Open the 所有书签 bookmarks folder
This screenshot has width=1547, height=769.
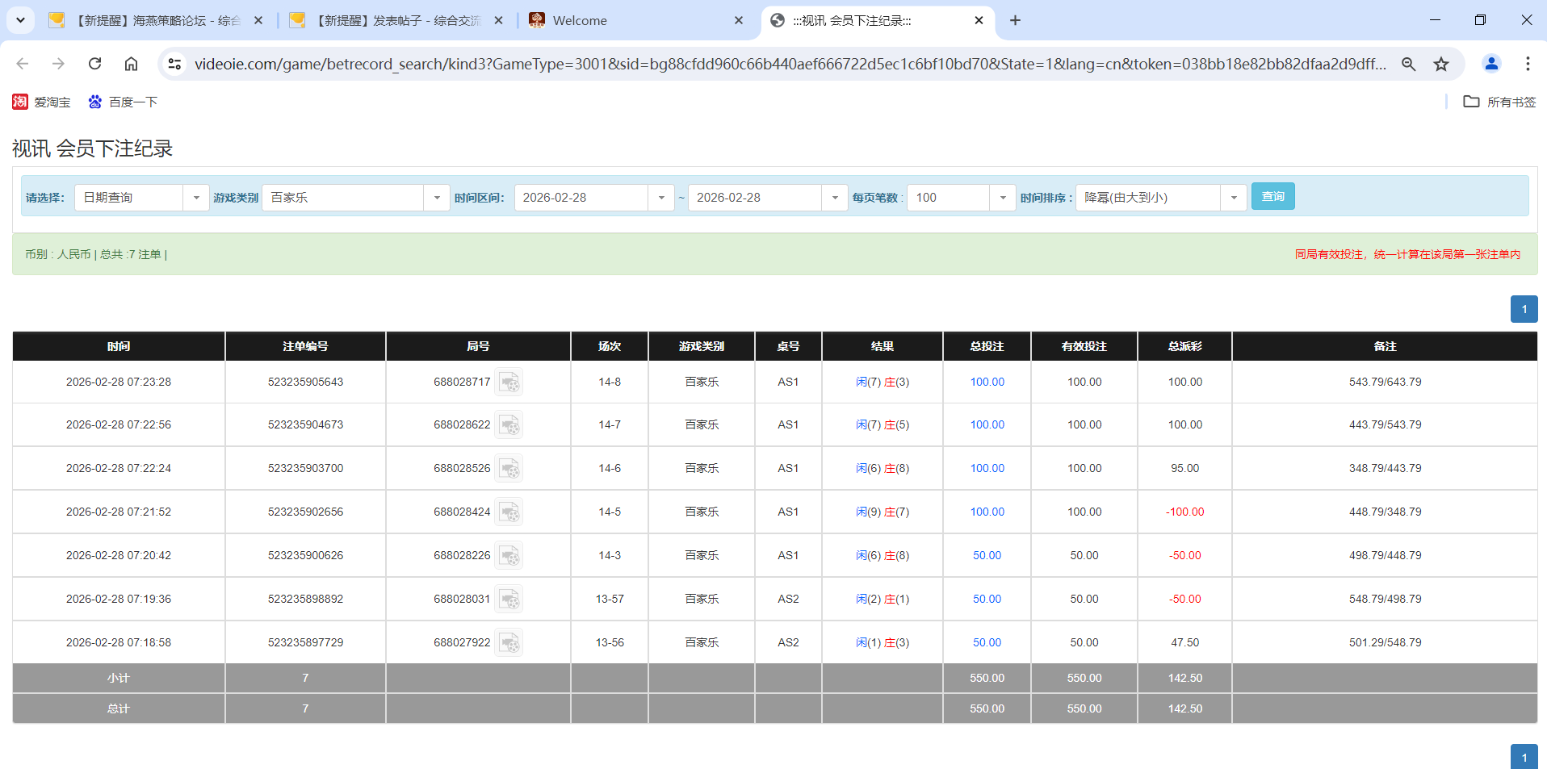coord(1499,102)
